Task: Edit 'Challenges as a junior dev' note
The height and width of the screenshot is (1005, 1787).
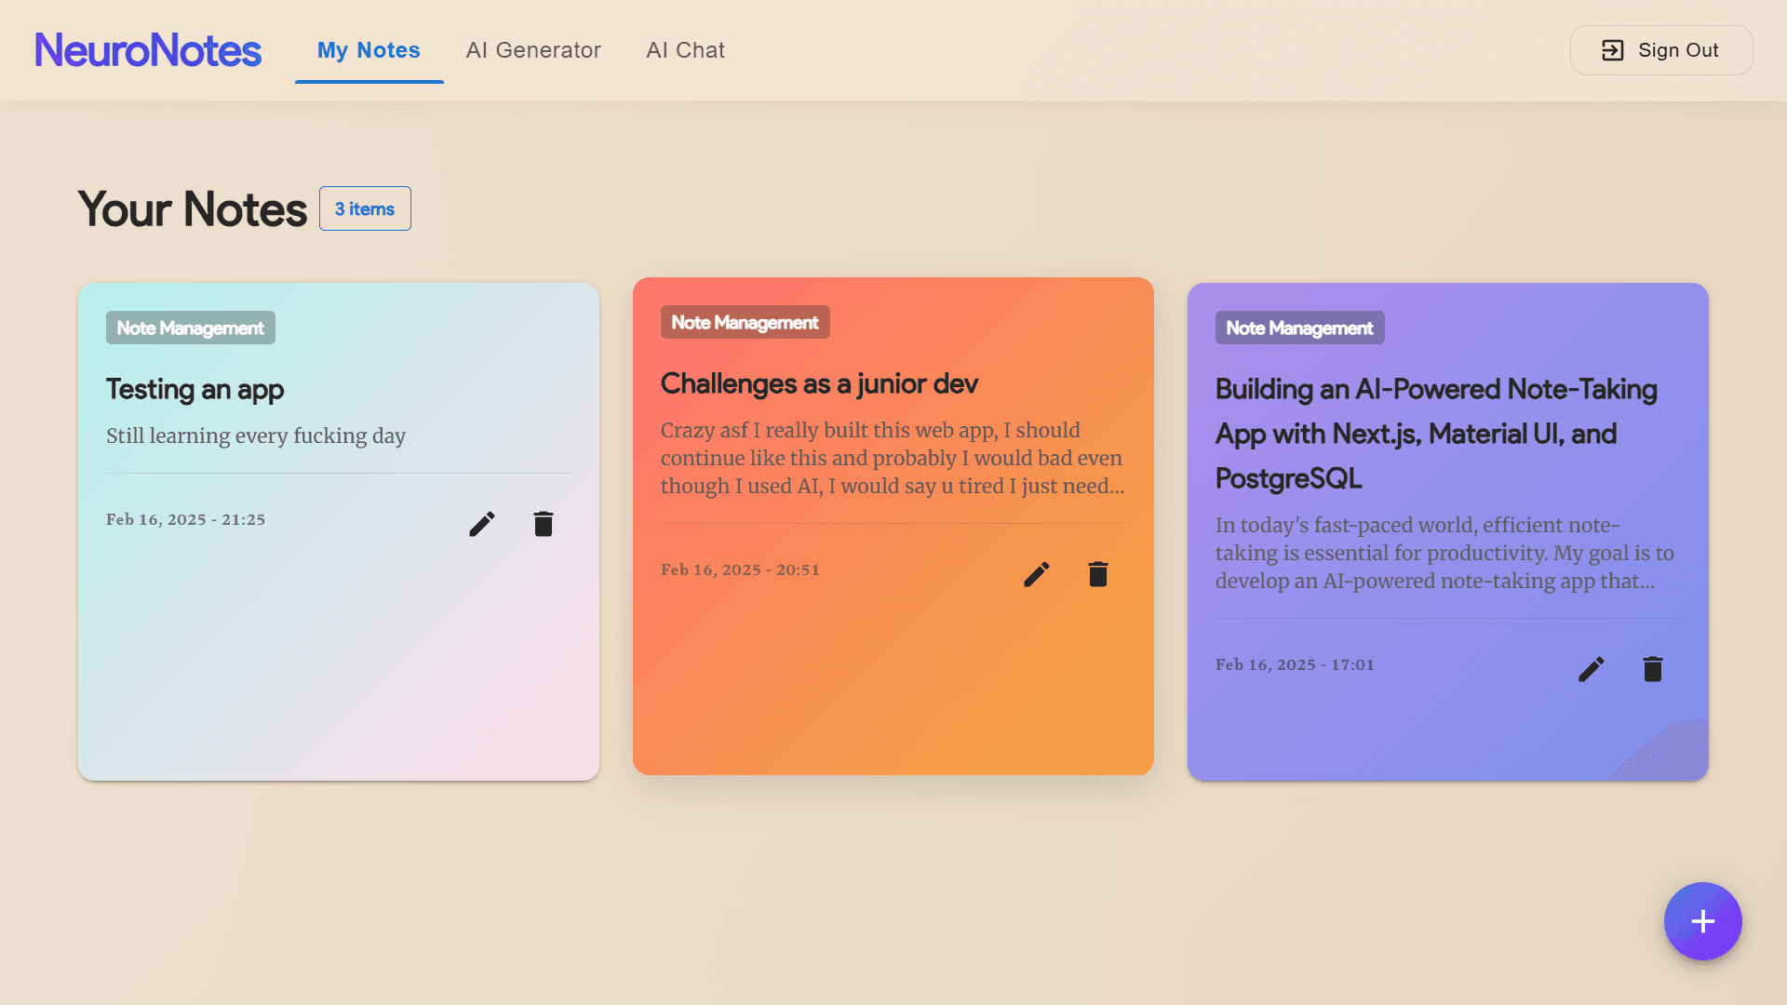Action: pos(1036,574)
